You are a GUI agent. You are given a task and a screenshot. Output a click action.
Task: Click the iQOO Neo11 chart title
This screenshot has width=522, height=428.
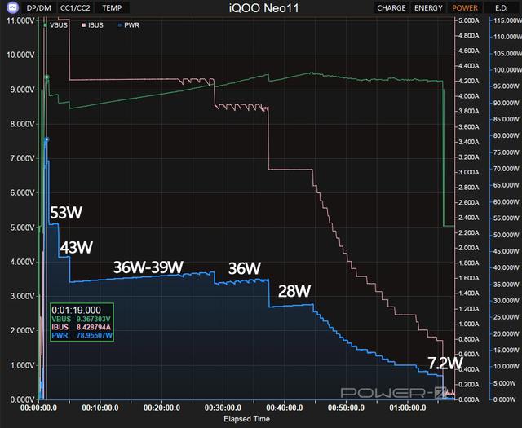click(x=264, y=8)
